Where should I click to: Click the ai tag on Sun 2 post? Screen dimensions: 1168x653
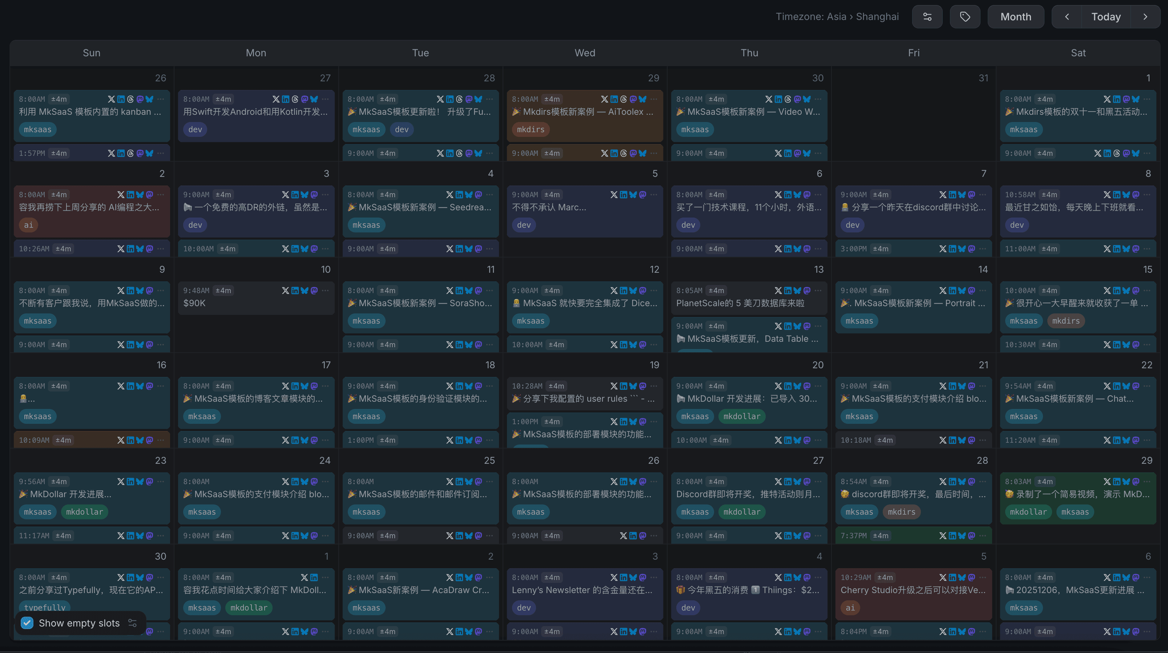tap(29, 225)
